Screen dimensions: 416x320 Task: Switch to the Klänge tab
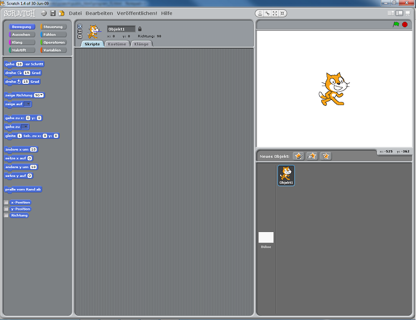(x=141, y=44)
